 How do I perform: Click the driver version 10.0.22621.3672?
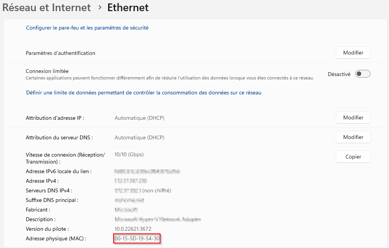[133, 229]
